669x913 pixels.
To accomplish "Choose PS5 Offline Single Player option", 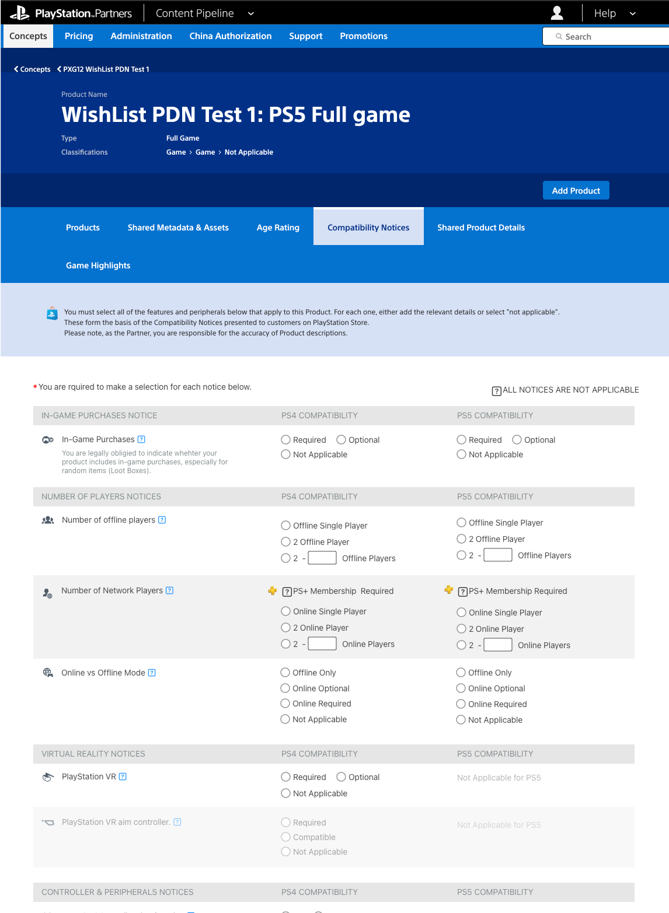I will coord(461,523).
